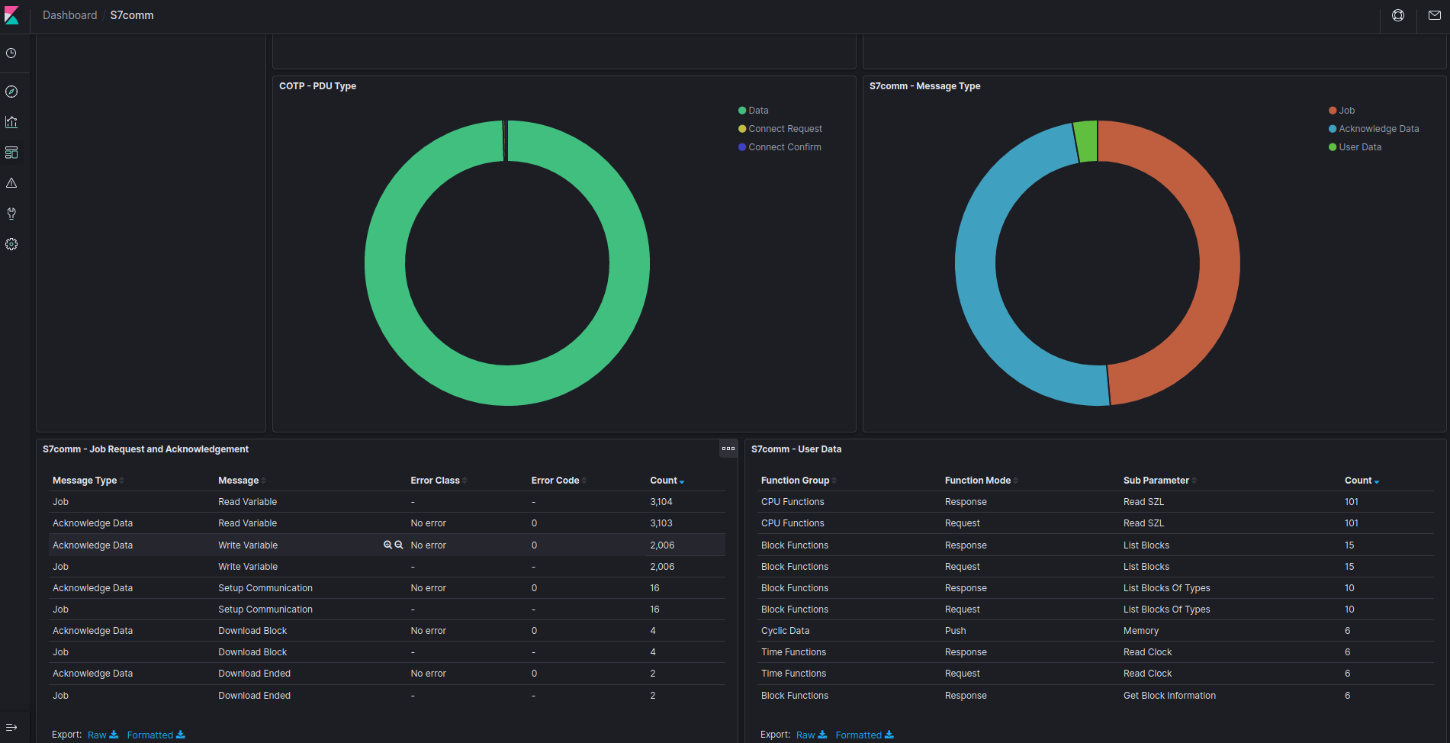The height and width of the screenshot is (743, 1450).
Task: Toggle the Connect Request legend item
Action: click(785, 129)
